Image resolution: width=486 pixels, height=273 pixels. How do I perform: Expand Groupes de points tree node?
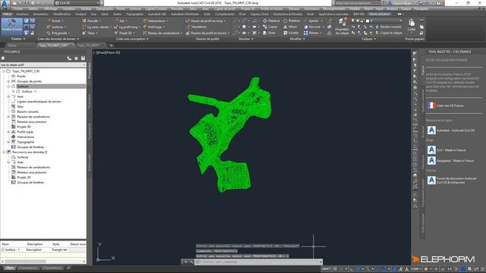(x=8, y=81)
